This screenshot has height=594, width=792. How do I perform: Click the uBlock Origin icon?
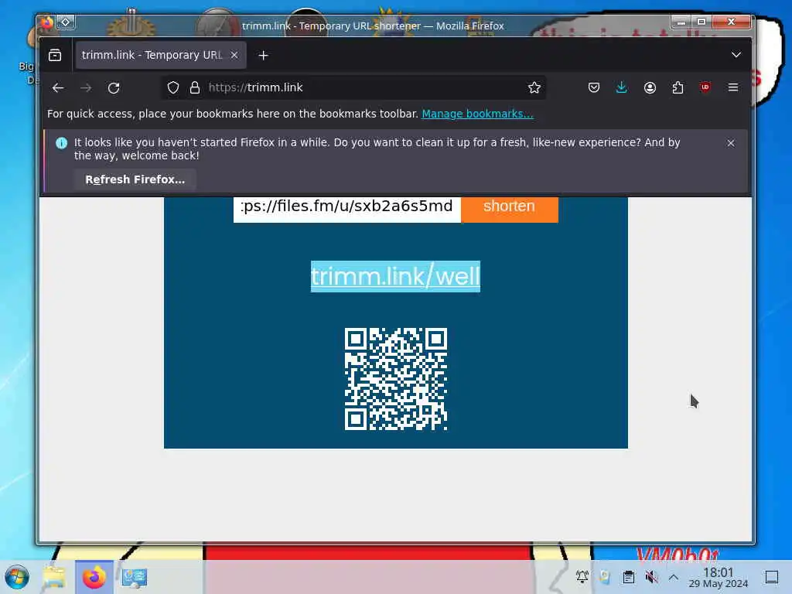tap(705, 87)
